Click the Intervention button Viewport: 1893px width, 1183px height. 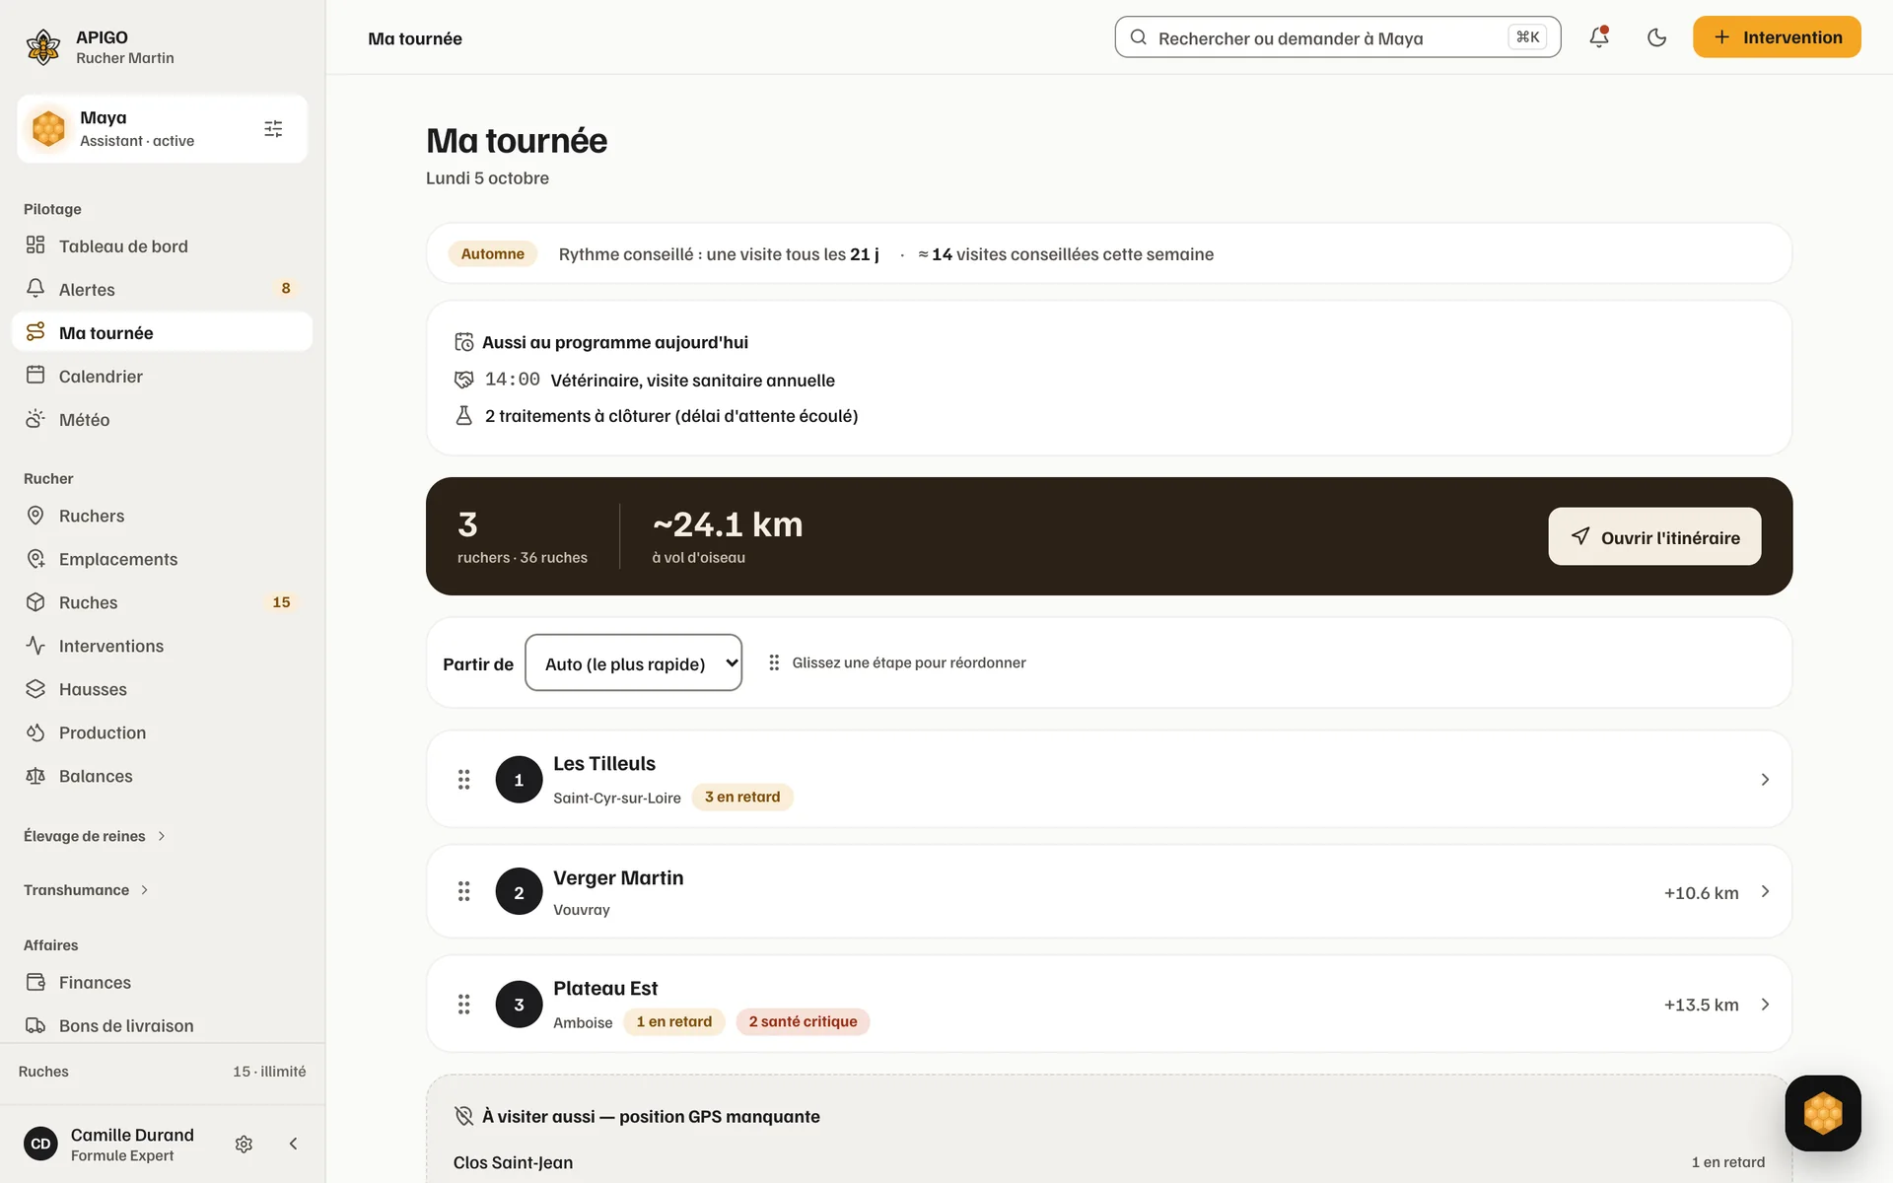tap(1776, 37)
